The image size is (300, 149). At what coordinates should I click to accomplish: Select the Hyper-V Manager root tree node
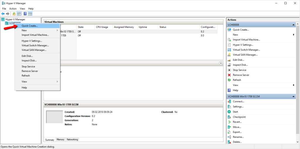click(x=15, y=19)
